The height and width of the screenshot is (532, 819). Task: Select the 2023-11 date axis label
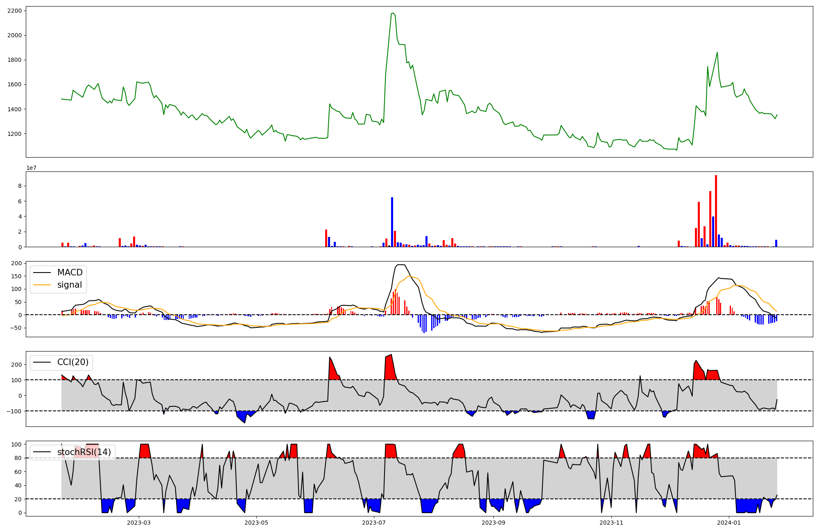click(x=611, y=523)
